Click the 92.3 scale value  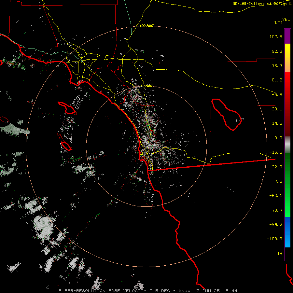click(277, 51)
